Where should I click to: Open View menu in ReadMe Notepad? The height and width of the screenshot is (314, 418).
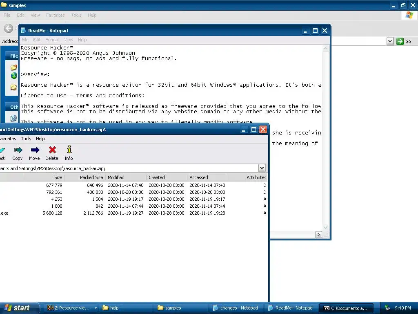tap(69, 40)
